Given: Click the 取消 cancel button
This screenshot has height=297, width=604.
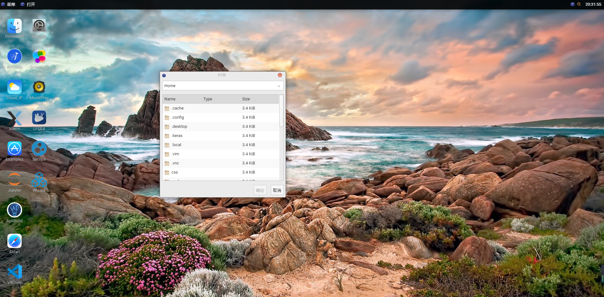Looking at the screenshot, I should pyautogui.click(x=277, y=190).
